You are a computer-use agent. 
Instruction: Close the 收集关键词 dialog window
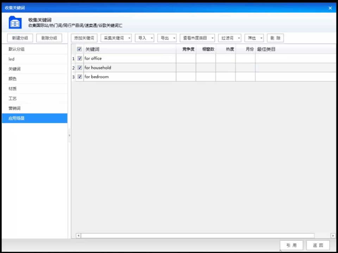[x=330, y=8]
